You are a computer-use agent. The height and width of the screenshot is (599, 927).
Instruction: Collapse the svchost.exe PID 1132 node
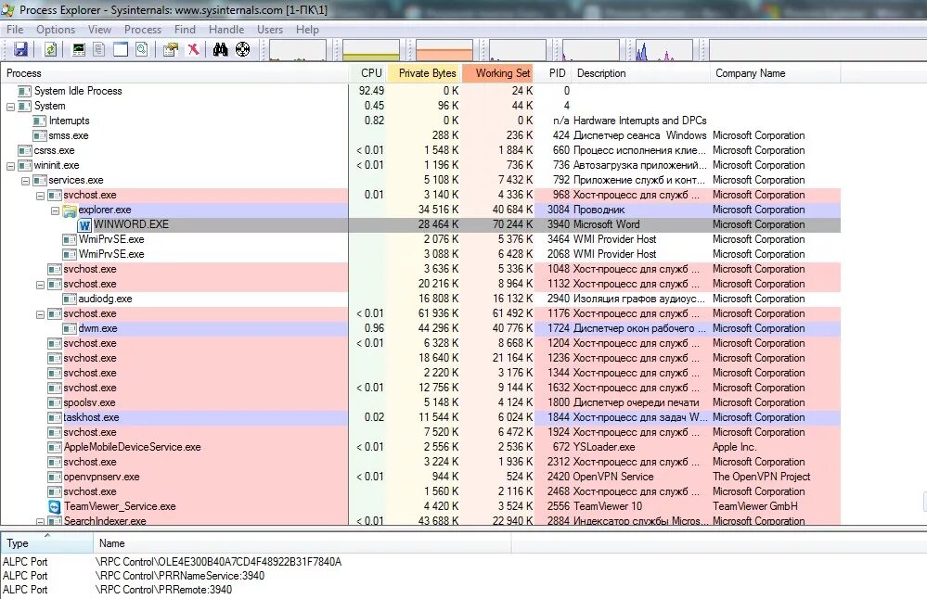40,285
